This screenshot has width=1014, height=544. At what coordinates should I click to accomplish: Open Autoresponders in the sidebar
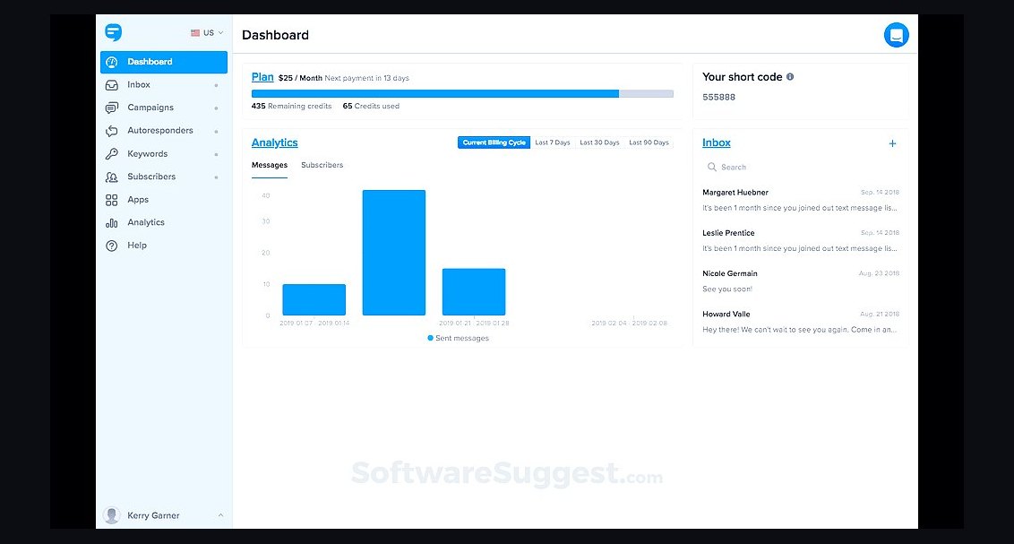pos(164,131)
